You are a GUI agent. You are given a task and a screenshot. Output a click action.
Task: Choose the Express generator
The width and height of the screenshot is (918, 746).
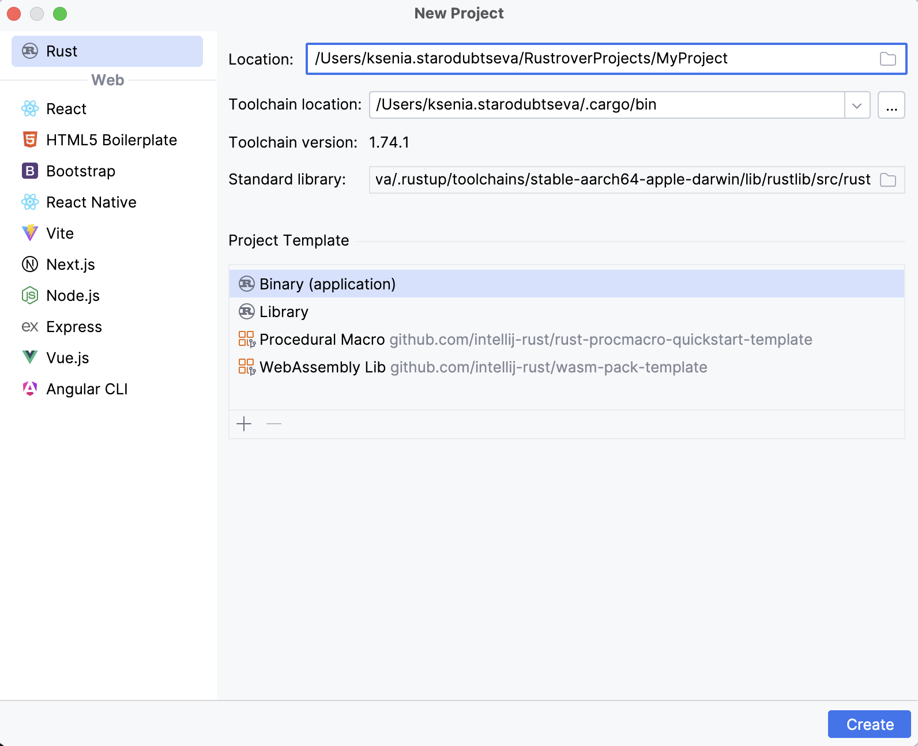coord(73,327)
